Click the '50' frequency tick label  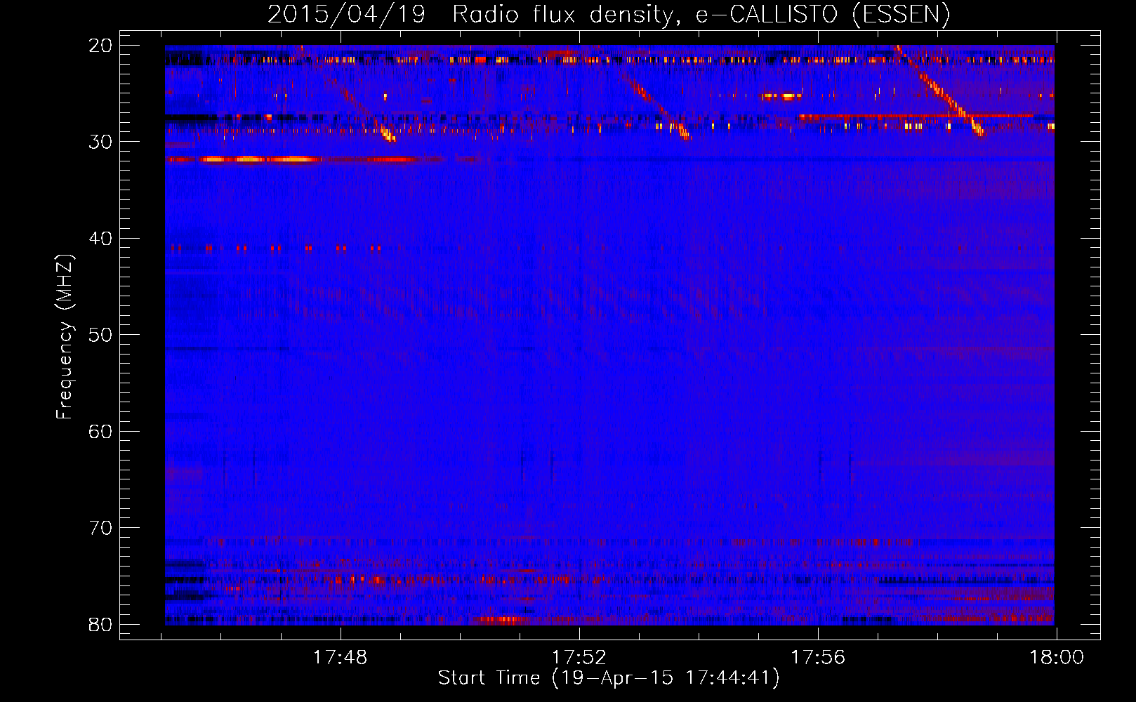(x=101, y=335)
